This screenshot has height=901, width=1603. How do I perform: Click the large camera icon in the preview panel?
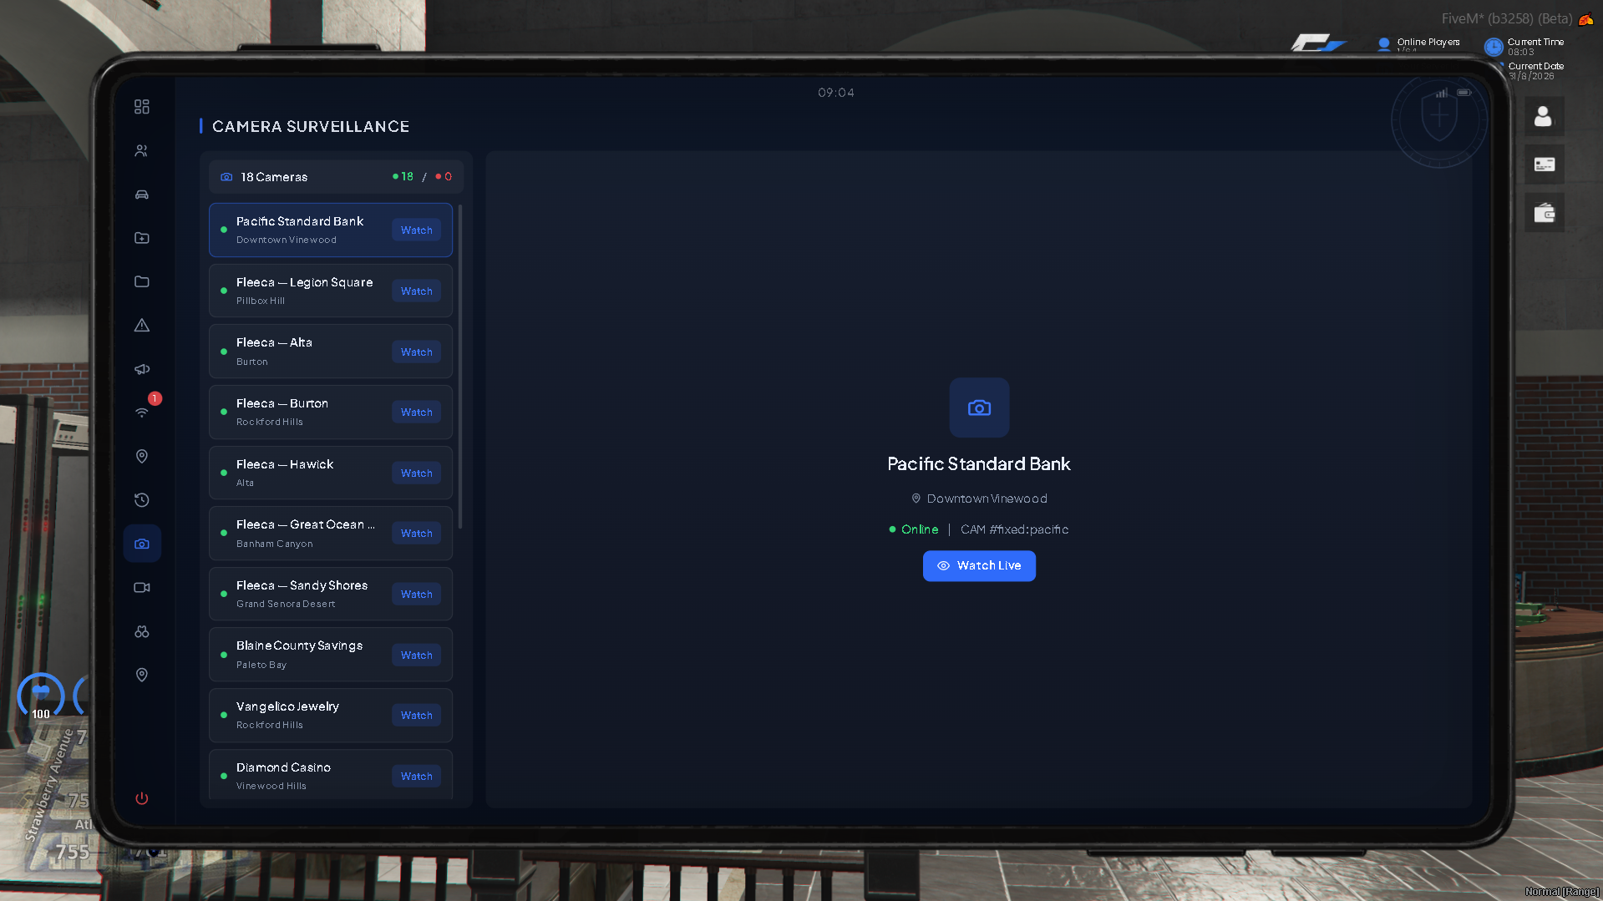tap(979, 407)
